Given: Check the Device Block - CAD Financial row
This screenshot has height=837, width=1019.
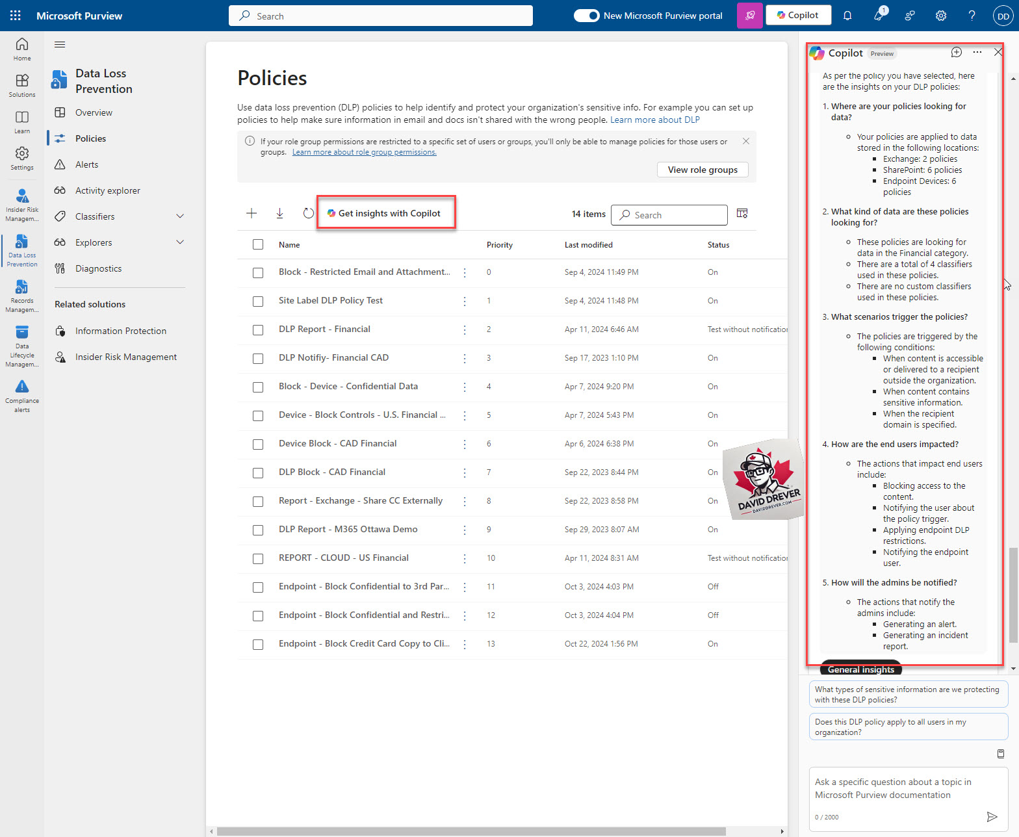Looking at the screenshot, I should tap(258, 444).
